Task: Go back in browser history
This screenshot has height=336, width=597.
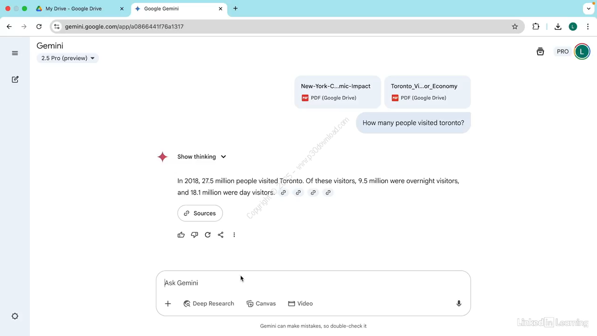Action: click(x=9, y=27)
